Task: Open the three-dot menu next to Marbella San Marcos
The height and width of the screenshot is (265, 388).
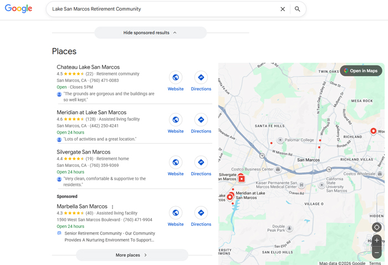Action: click(113, 207)
